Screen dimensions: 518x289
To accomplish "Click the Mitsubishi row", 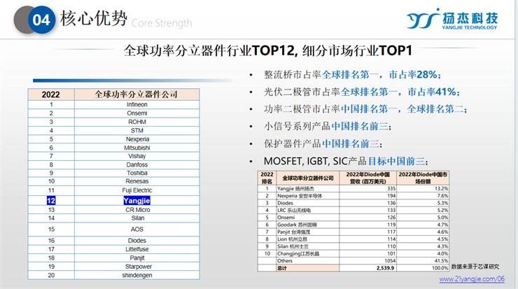I will (113, 148).
